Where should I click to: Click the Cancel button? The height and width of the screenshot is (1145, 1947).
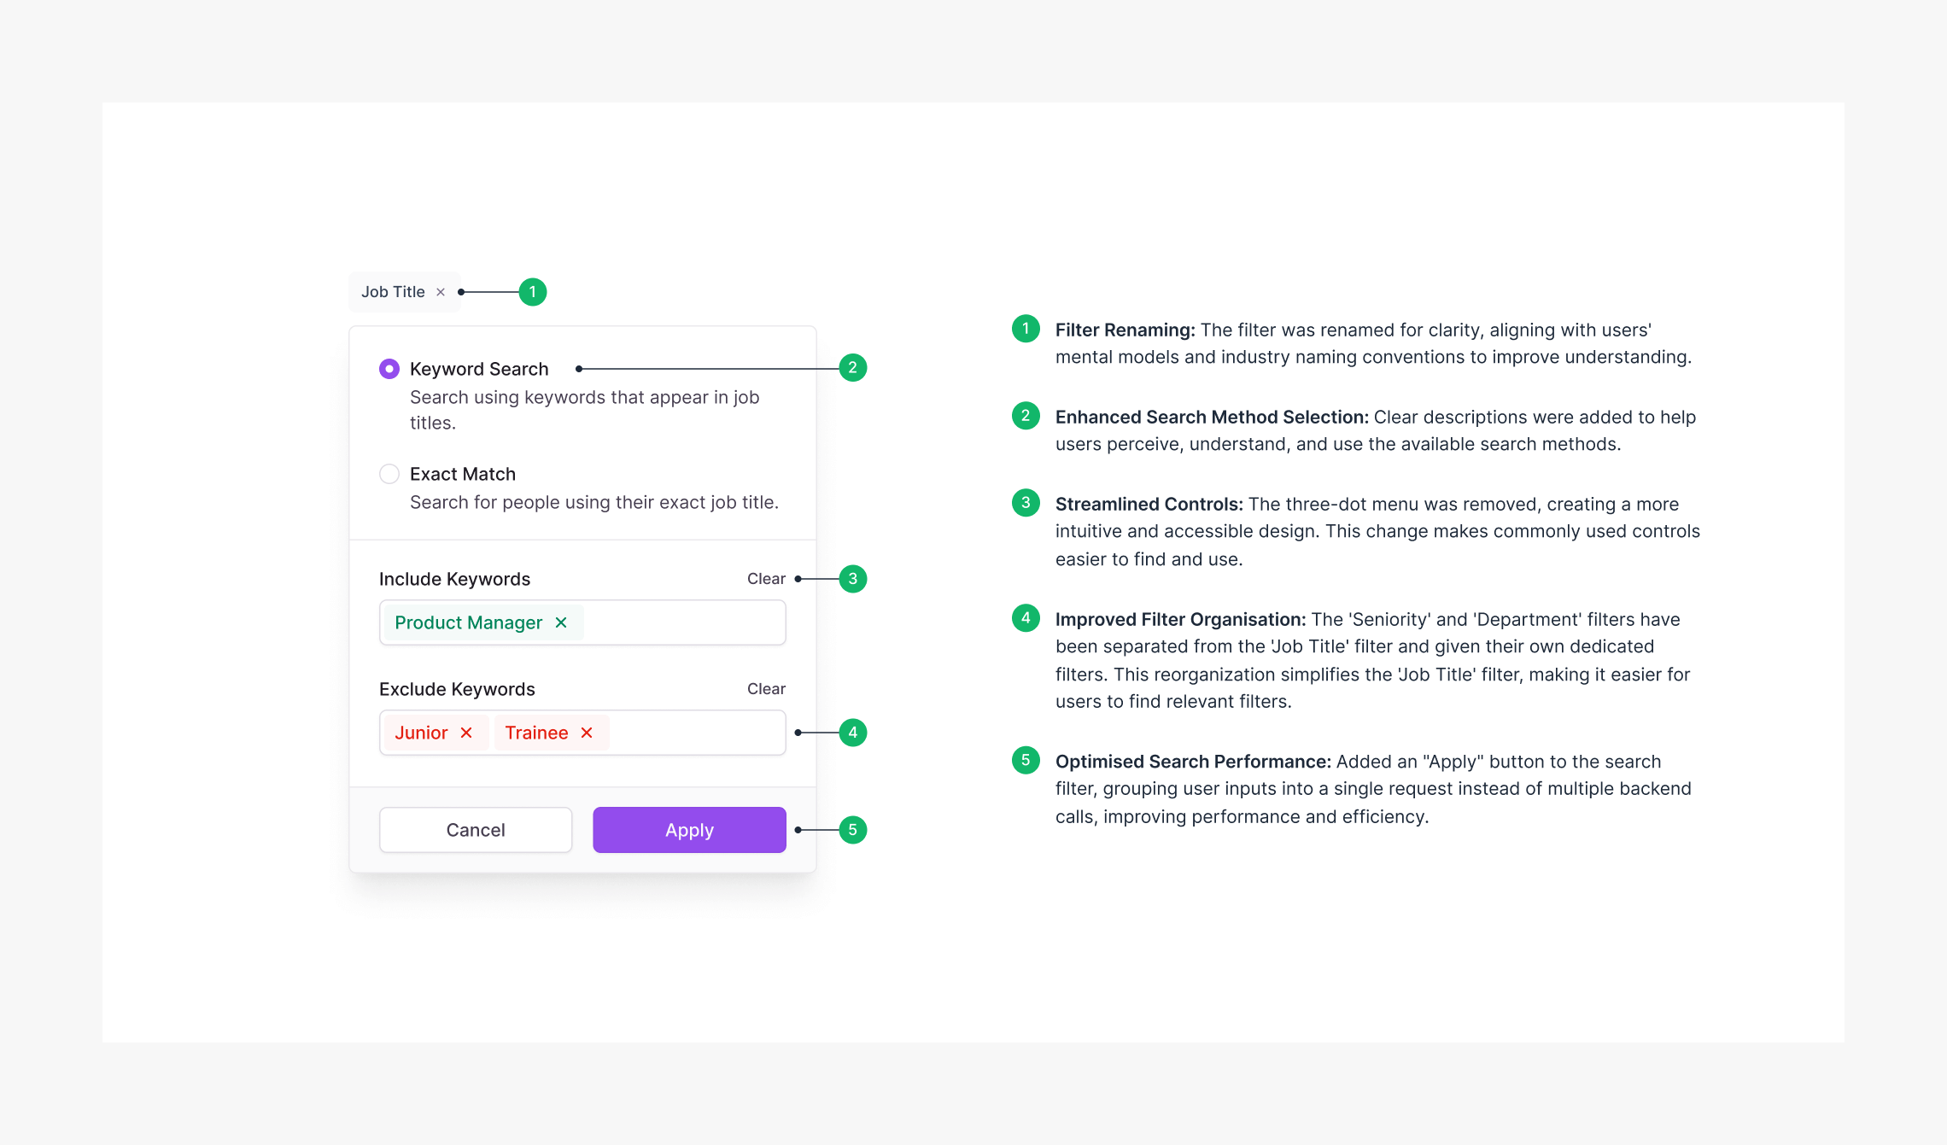point(476,830)
